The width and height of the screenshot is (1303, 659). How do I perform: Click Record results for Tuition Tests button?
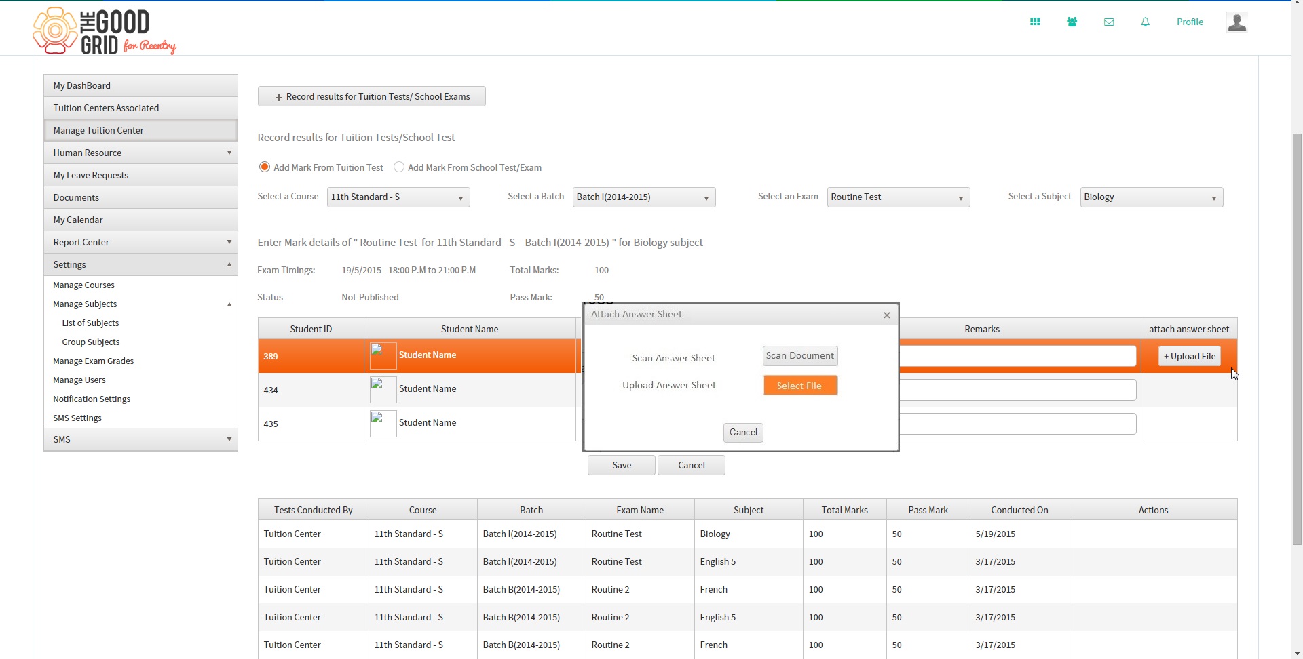point(371,96)
